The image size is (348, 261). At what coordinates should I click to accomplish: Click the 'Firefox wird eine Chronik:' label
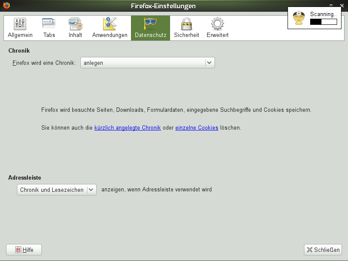pos(44,63)
